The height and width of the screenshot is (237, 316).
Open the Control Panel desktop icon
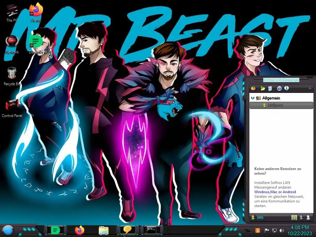12,108
